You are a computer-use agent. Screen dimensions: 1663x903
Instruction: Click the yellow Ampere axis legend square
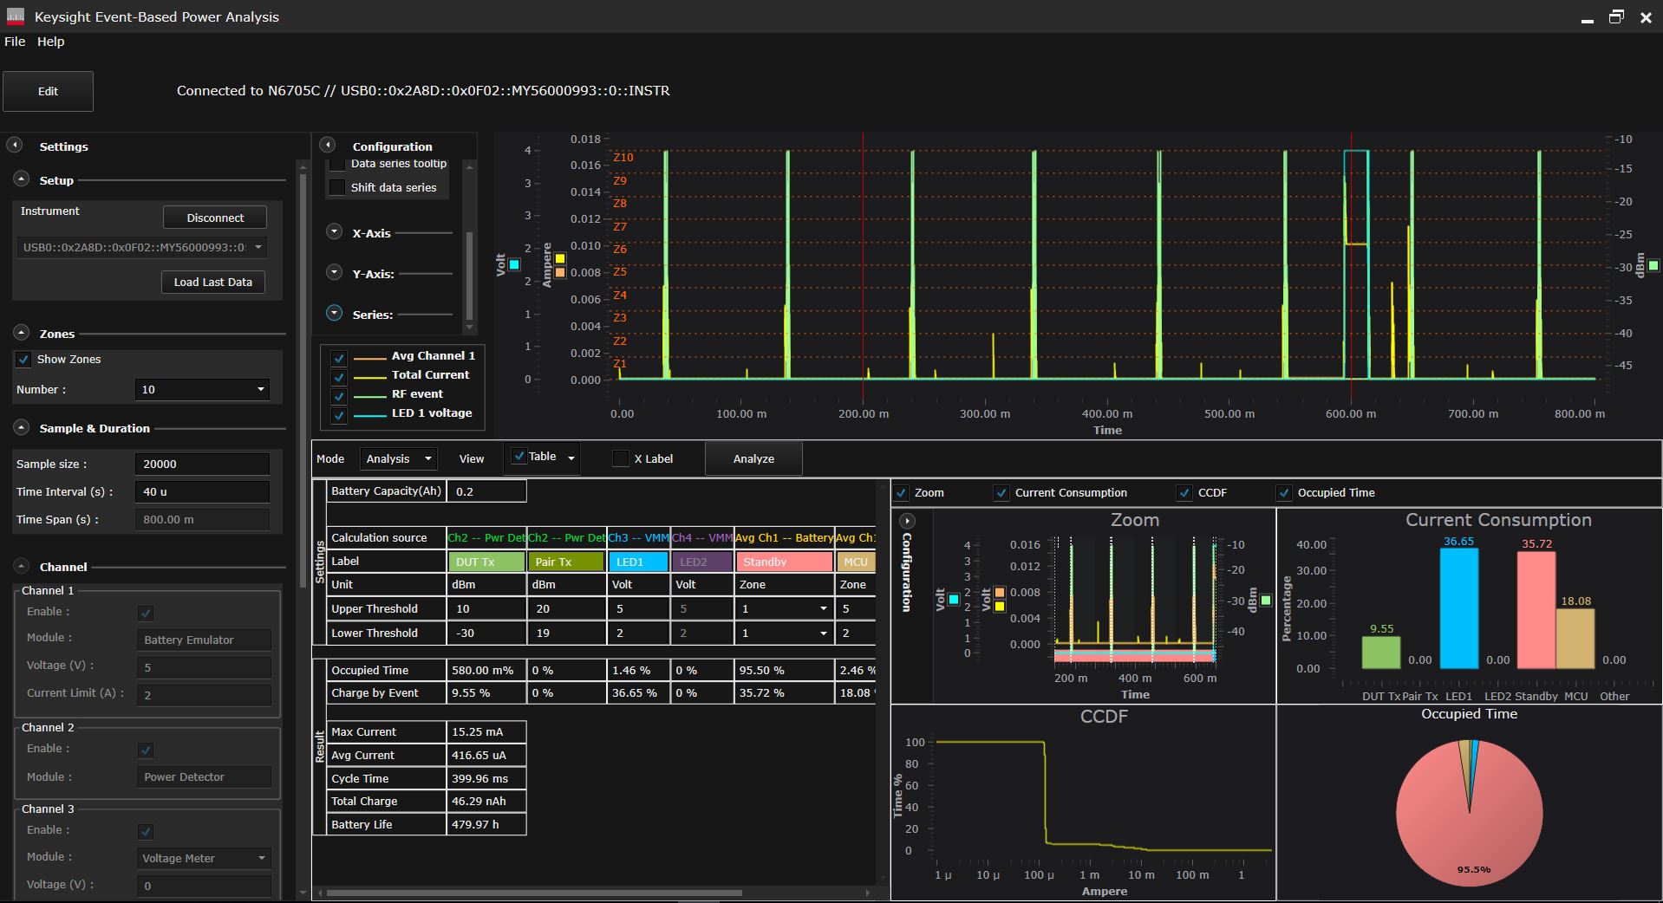pyautogui.click(x=560, y=258)
